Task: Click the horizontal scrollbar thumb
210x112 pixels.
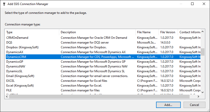Action: [99, 96]
